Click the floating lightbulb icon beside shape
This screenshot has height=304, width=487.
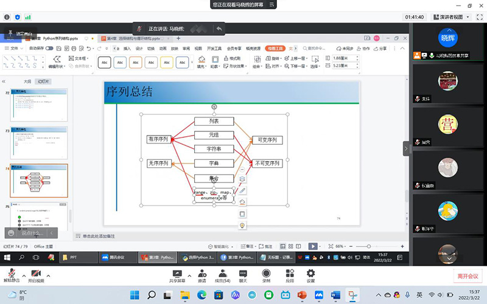point(242,226)
